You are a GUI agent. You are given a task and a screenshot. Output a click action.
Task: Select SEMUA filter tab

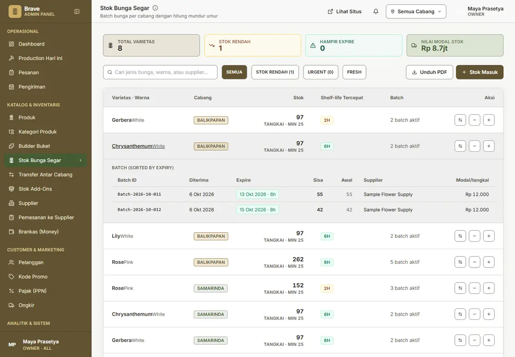(x=234, y=72)
